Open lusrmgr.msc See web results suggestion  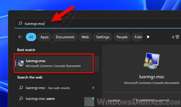(x=57, y=88)
